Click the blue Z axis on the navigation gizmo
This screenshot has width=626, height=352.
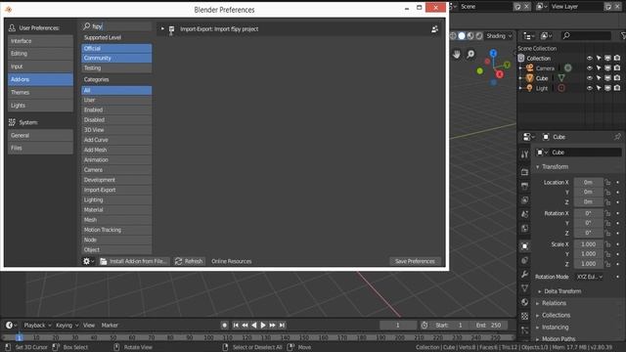[x=493, y=53]
